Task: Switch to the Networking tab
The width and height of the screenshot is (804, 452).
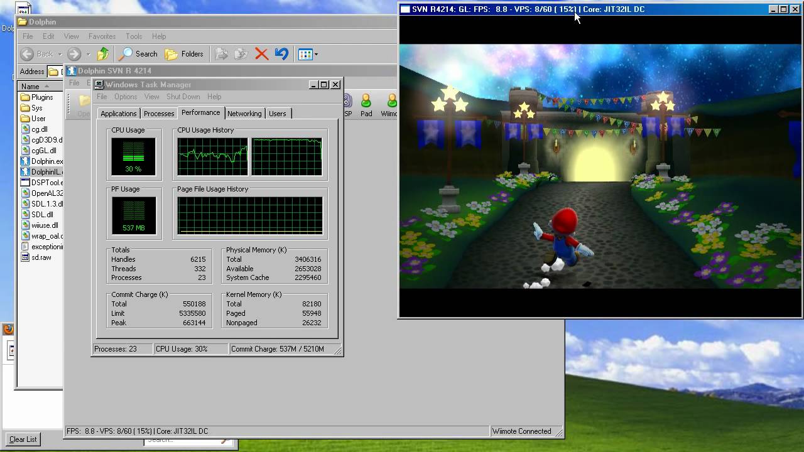Action: 244,114
